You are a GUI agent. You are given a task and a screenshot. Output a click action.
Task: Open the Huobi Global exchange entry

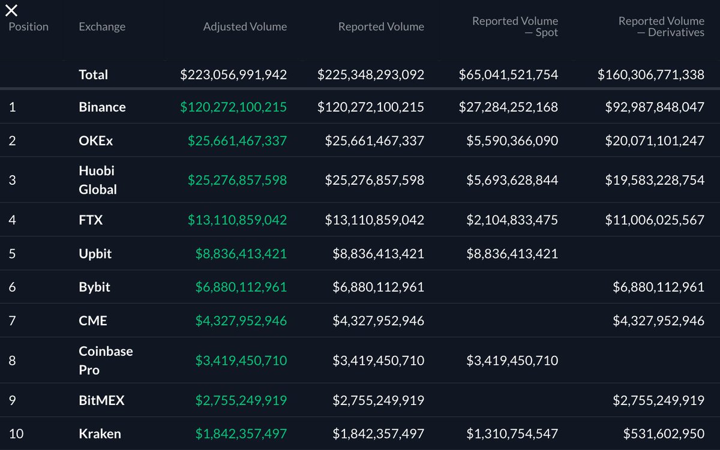[x=97, y=180]
